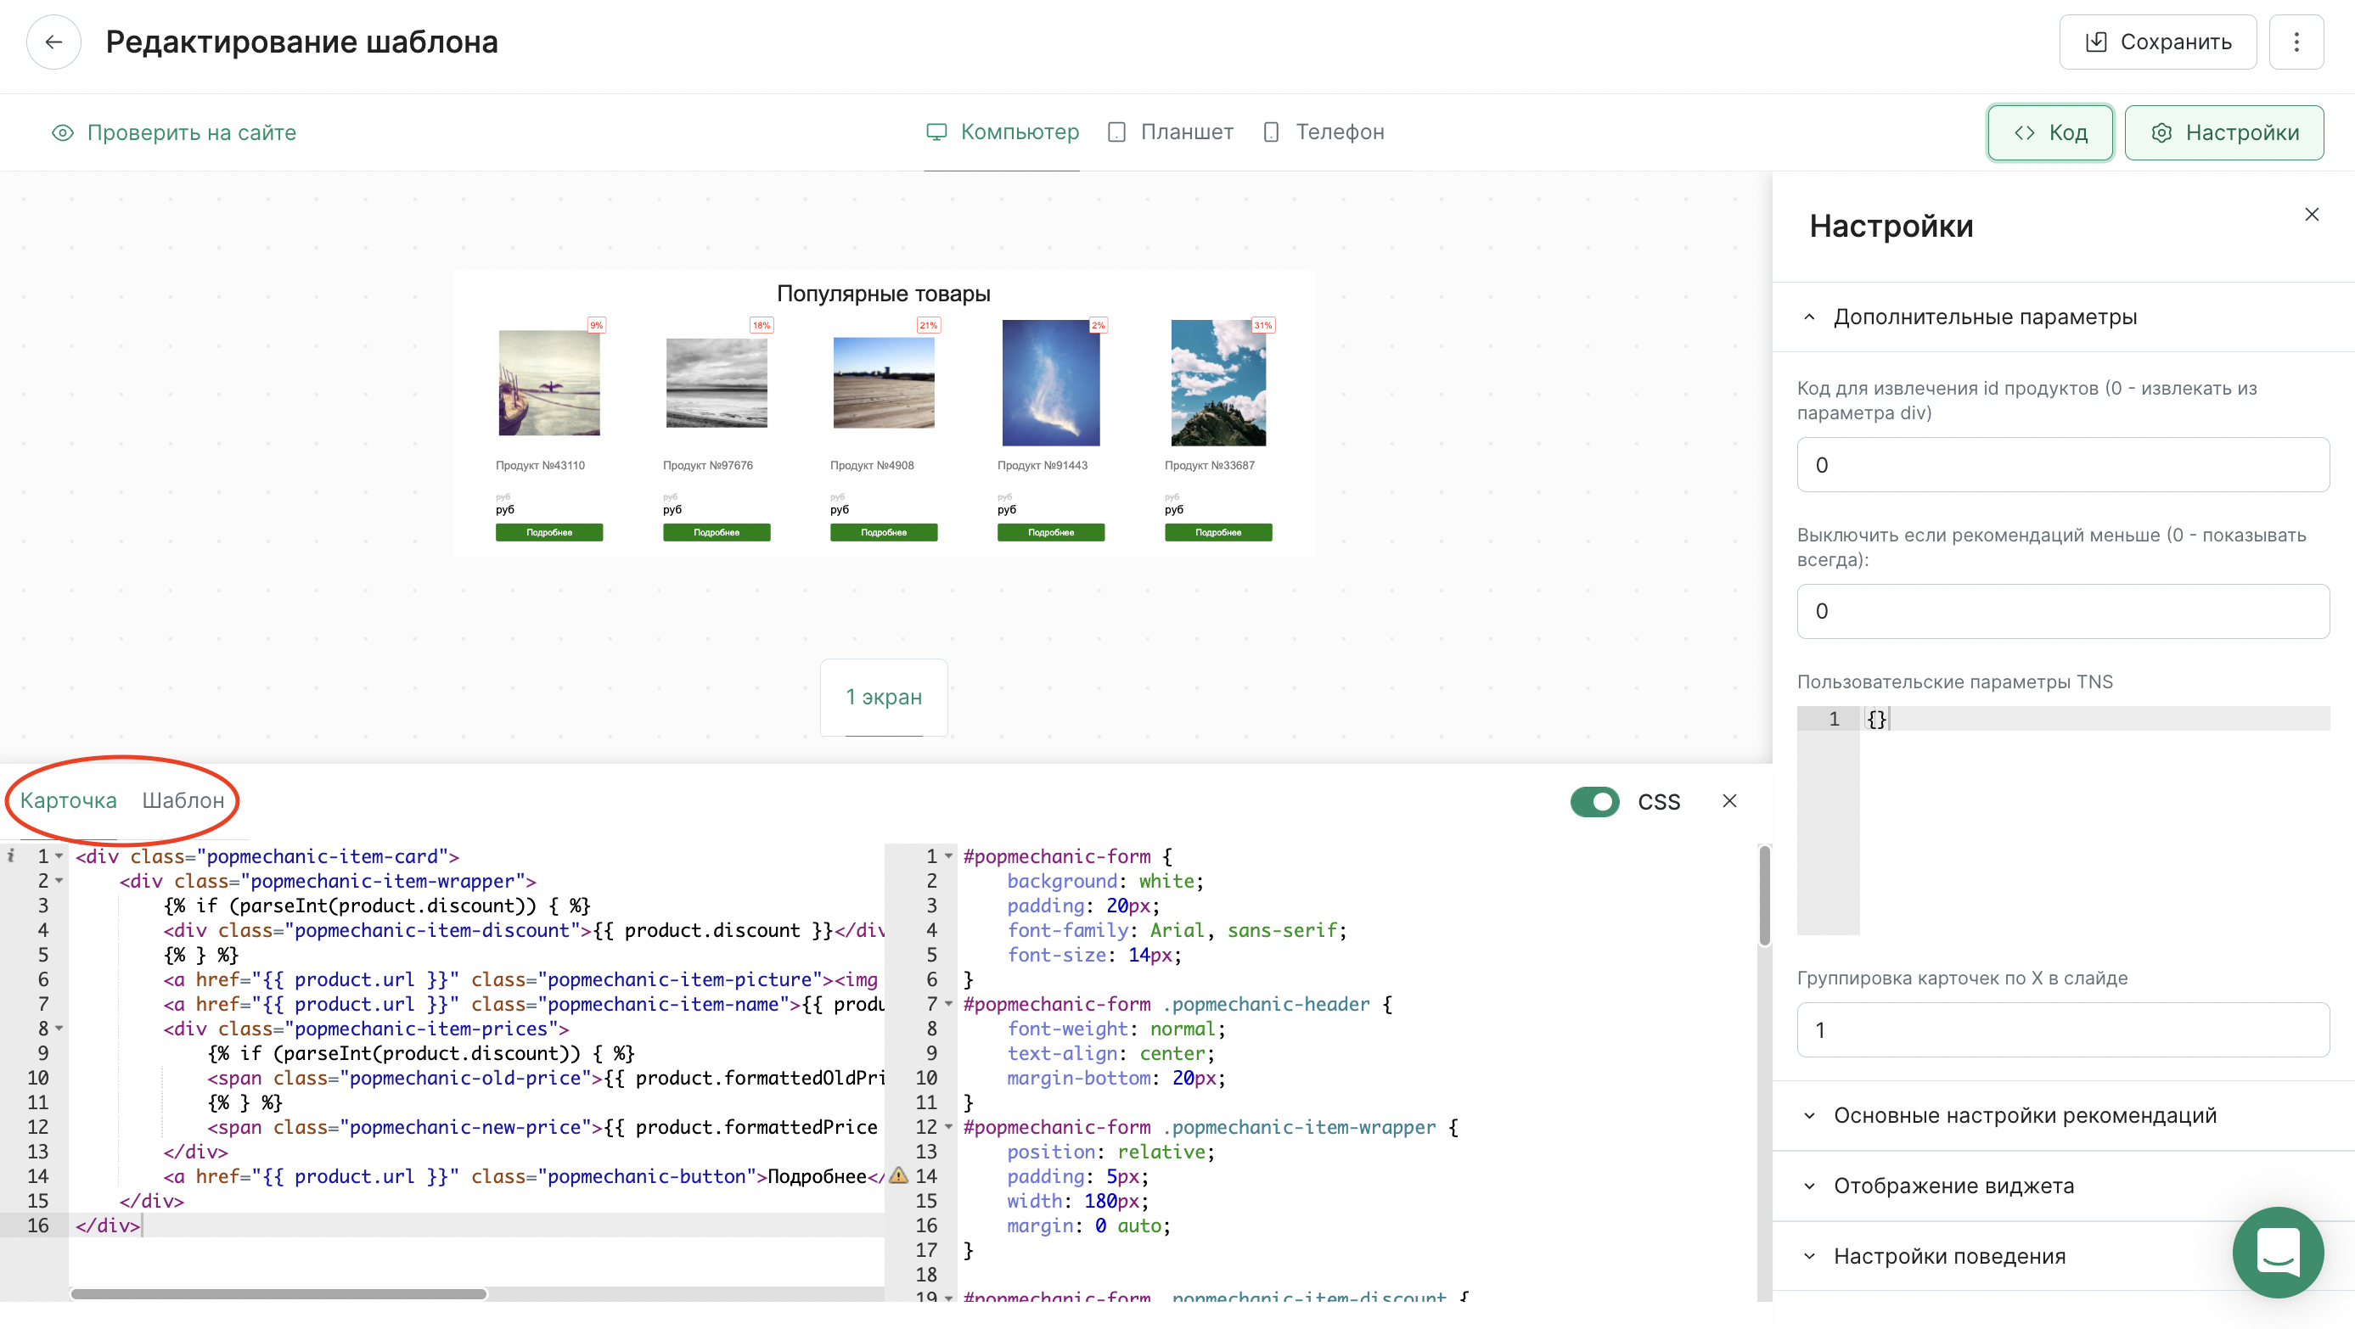
Task: Switch to Компьютер preview tab
Action: (x=1002, y=132)
